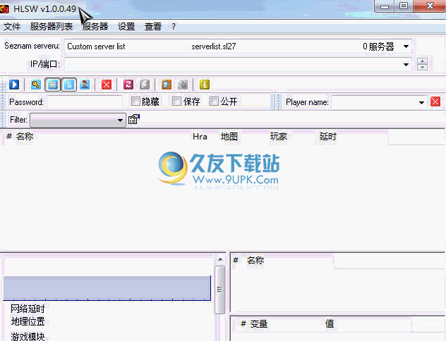Click the IP/端口 spinner up arrow
Screen dimensions: 446x341
[422, 61]
